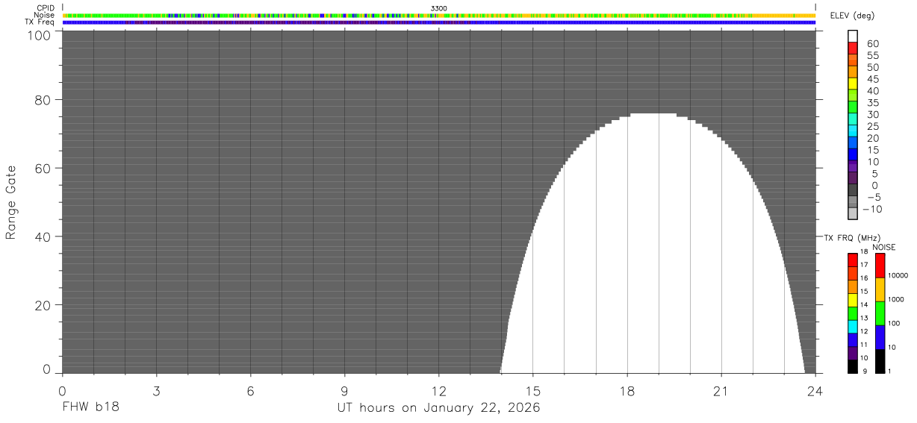Click the UT hours on January 22, 2026 title

pos(438,408)
